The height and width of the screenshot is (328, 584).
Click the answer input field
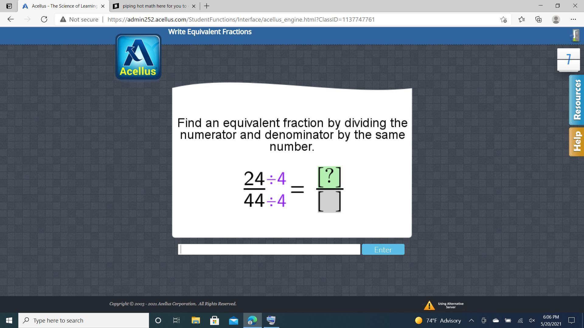point(269,249)
